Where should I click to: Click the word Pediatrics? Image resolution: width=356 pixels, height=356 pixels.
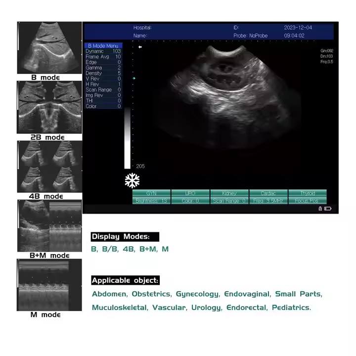click(x=291, y=308)
